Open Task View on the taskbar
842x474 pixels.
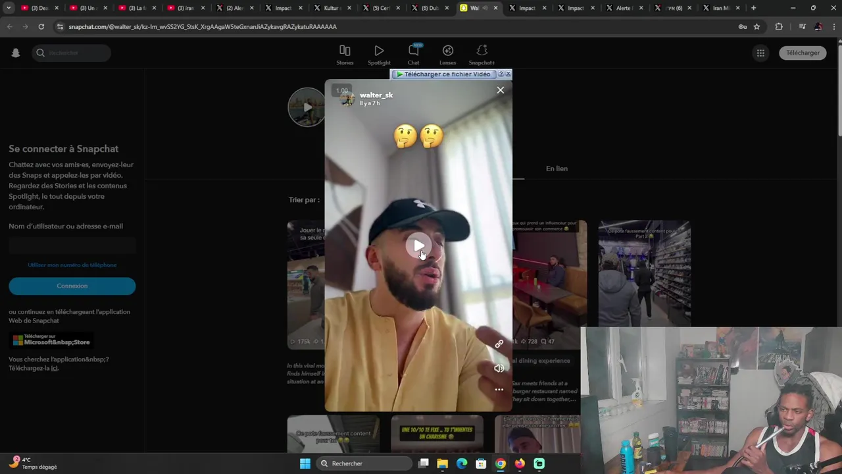[424, 463]
